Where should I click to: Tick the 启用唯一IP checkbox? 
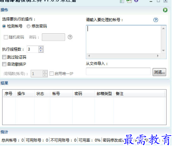click(52, 74)
